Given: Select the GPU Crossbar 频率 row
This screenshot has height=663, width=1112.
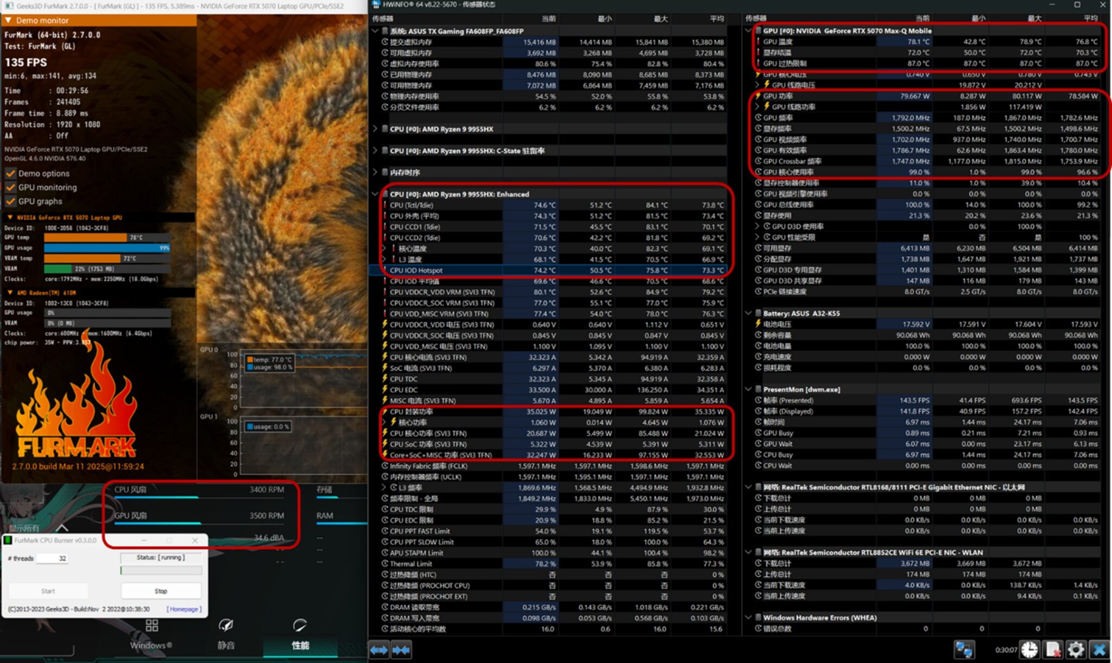Looking at the screenshot, I should pyautogui.click(x=927, y=161).
